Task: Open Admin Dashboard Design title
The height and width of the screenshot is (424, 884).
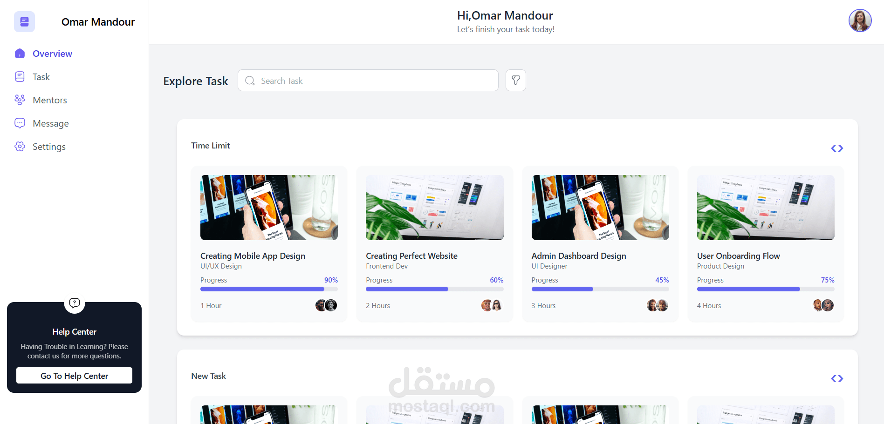Action: pyautogui.click(x=579, y=256)
